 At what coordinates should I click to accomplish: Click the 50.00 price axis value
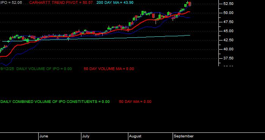click(x=228, y=13)
